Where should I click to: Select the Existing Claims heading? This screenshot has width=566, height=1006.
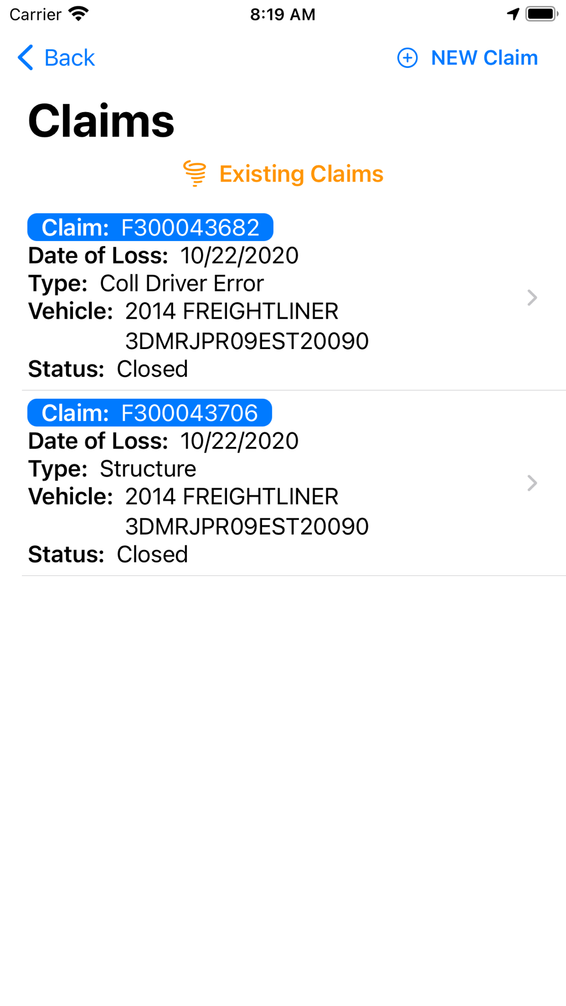click(x=301, y=174)
